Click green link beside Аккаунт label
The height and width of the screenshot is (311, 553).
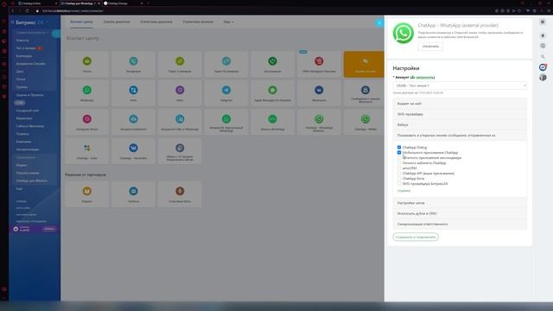(x=423, y=77)
